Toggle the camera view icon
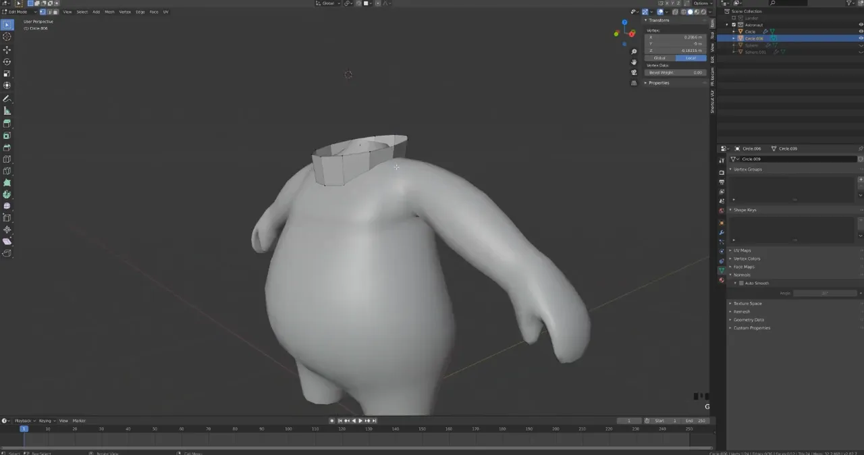The height and width of the screenshot is (455, 864). 634,72
